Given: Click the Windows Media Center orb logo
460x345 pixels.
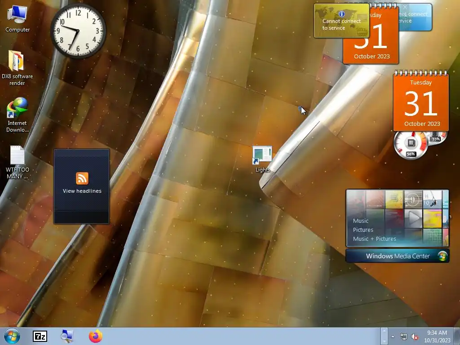Looking at the screenshot, I should (x=442, y=256).
